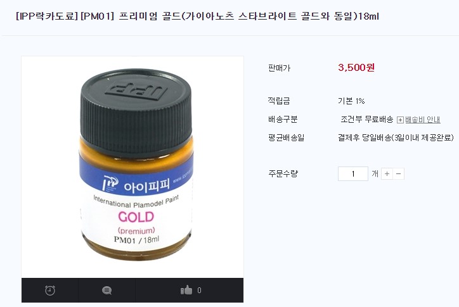Open comments via the speech bubble icon
The width and height of the screenshot is (459, 307).
(x=107, y=291)
